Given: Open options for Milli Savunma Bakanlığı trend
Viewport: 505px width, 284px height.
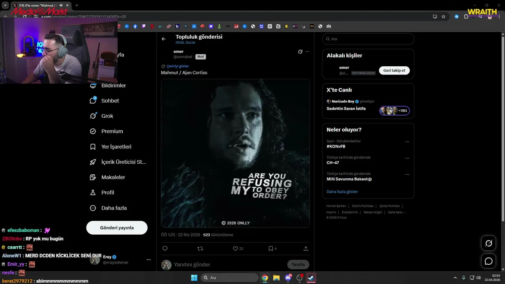Looking at the screenshot, I should click(407, 174).
